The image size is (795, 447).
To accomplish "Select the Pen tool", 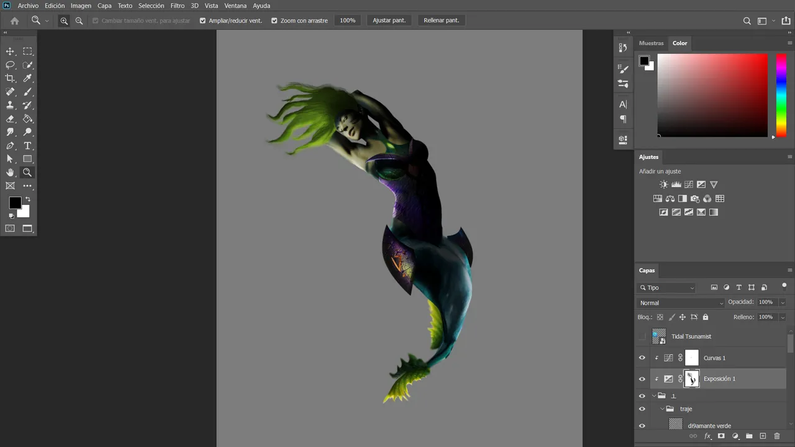I will pyautogui.click(x=10, y=146).
